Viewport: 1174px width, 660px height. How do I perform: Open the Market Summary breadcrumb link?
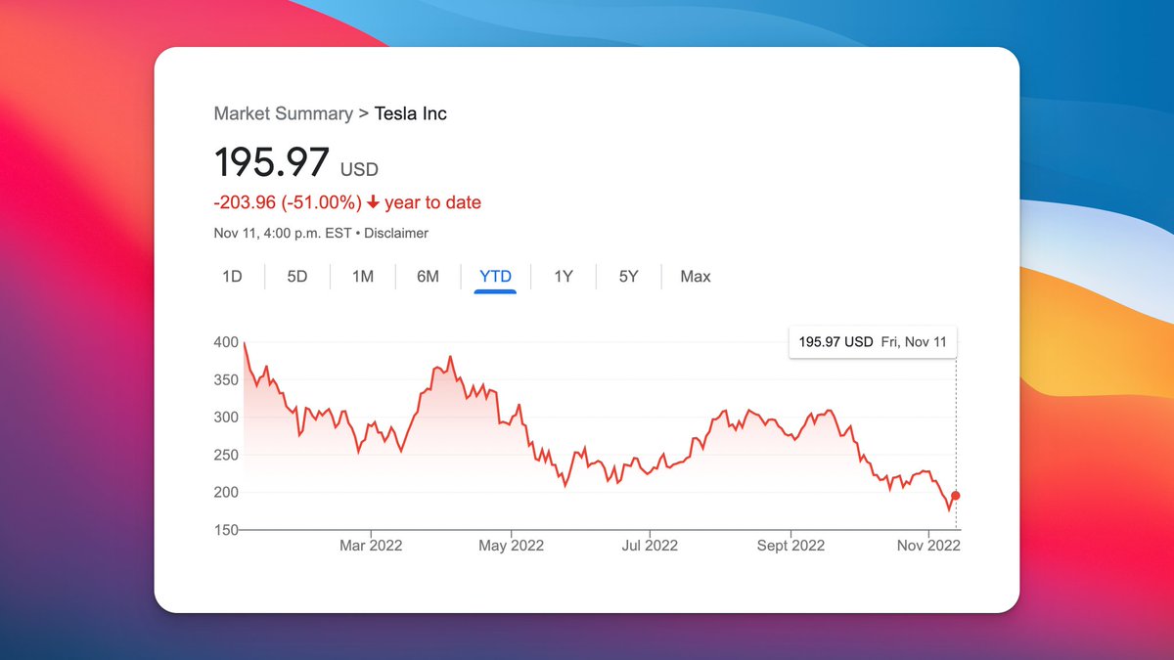pyautogui.click(x=283, y=113)
